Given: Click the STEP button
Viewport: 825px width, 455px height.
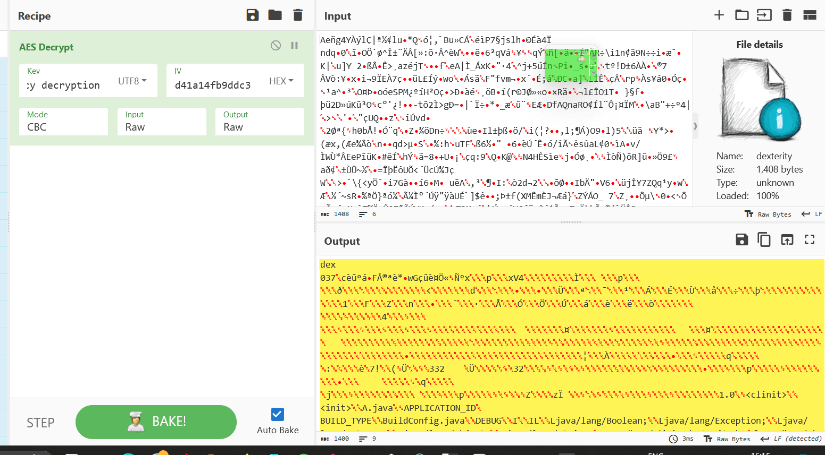Looking at the screenshot, I should click(40, 423).
